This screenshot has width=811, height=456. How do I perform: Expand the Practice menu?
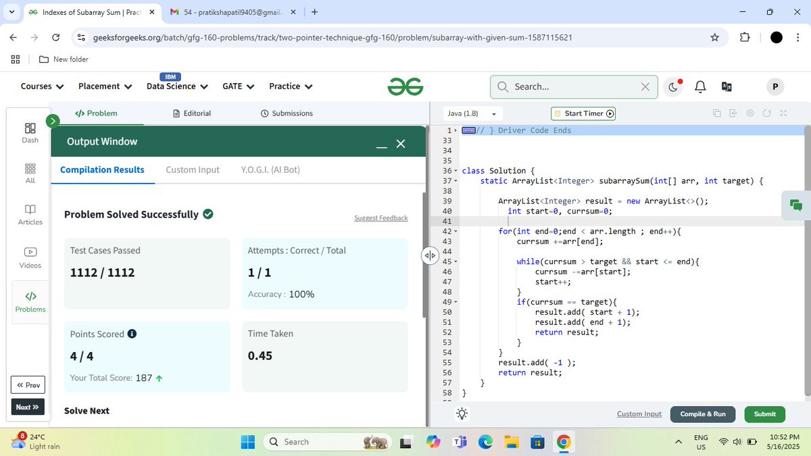[291, 86]
